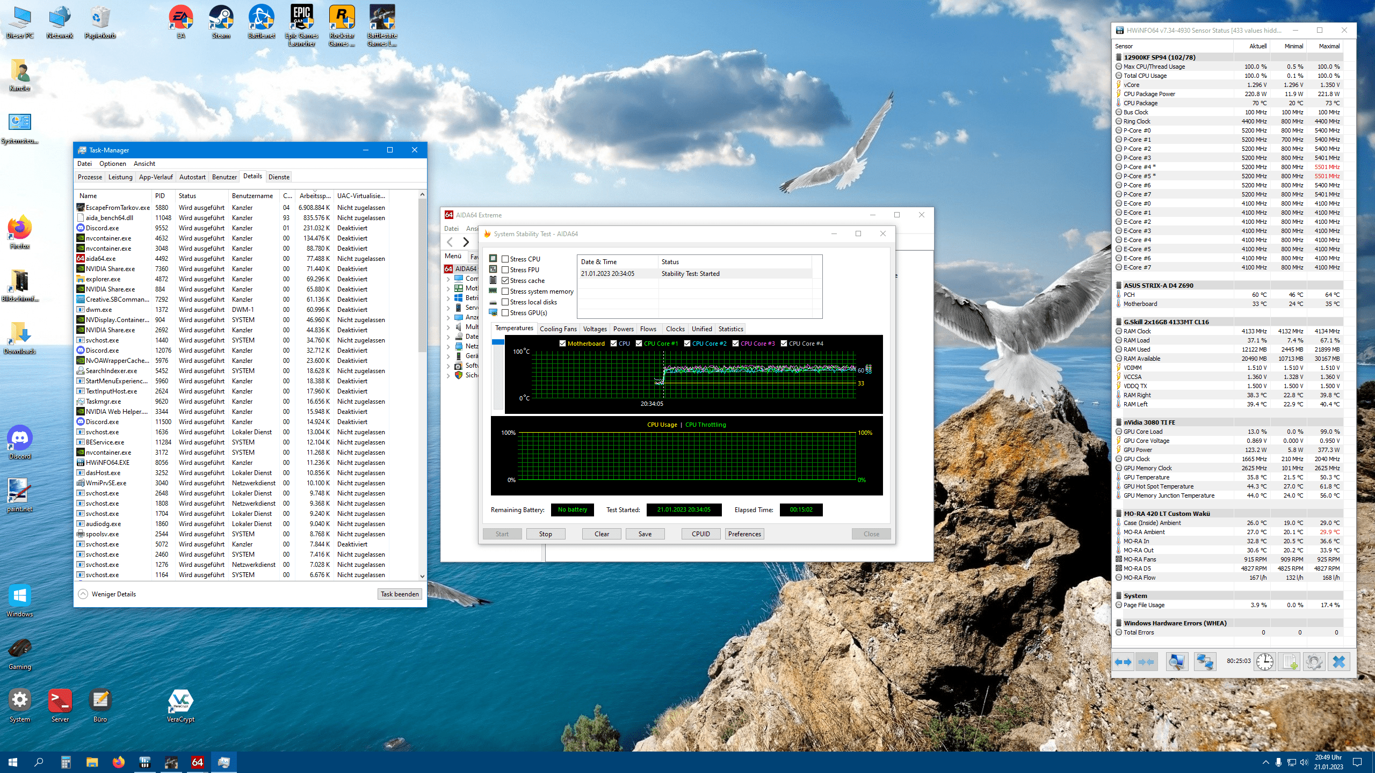Collapse Task-Manager via Weniger Details chevron
Viewport: 1375px width, 773px height.
pos(83,594)
